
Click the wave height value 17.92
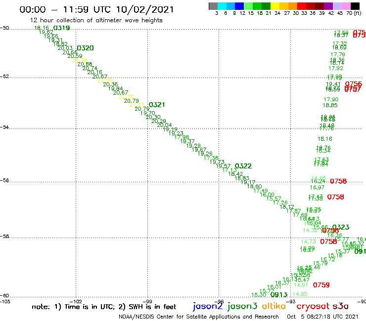336,68
